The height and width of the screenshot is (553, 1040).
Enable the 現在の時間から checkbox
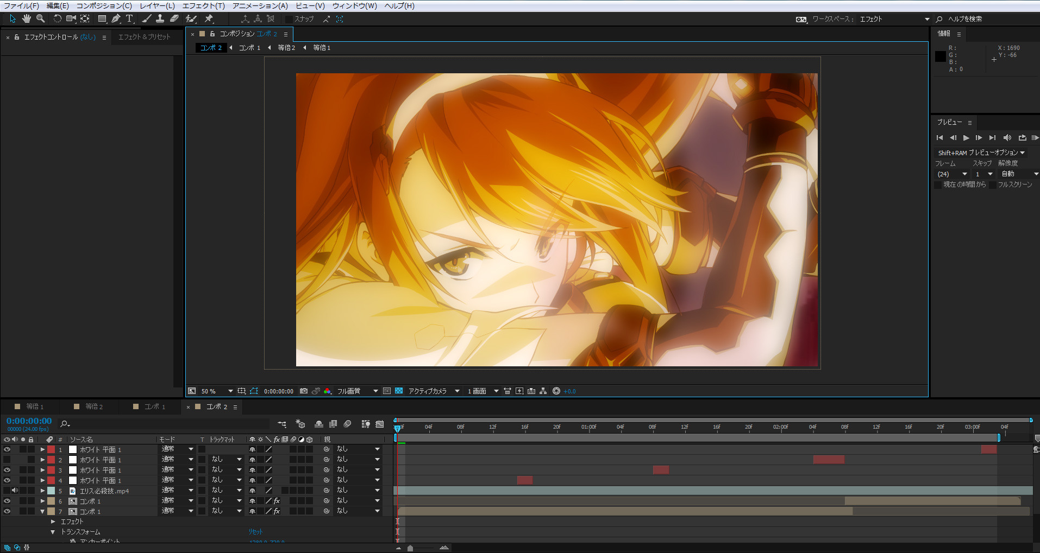(x=938, y=185)
